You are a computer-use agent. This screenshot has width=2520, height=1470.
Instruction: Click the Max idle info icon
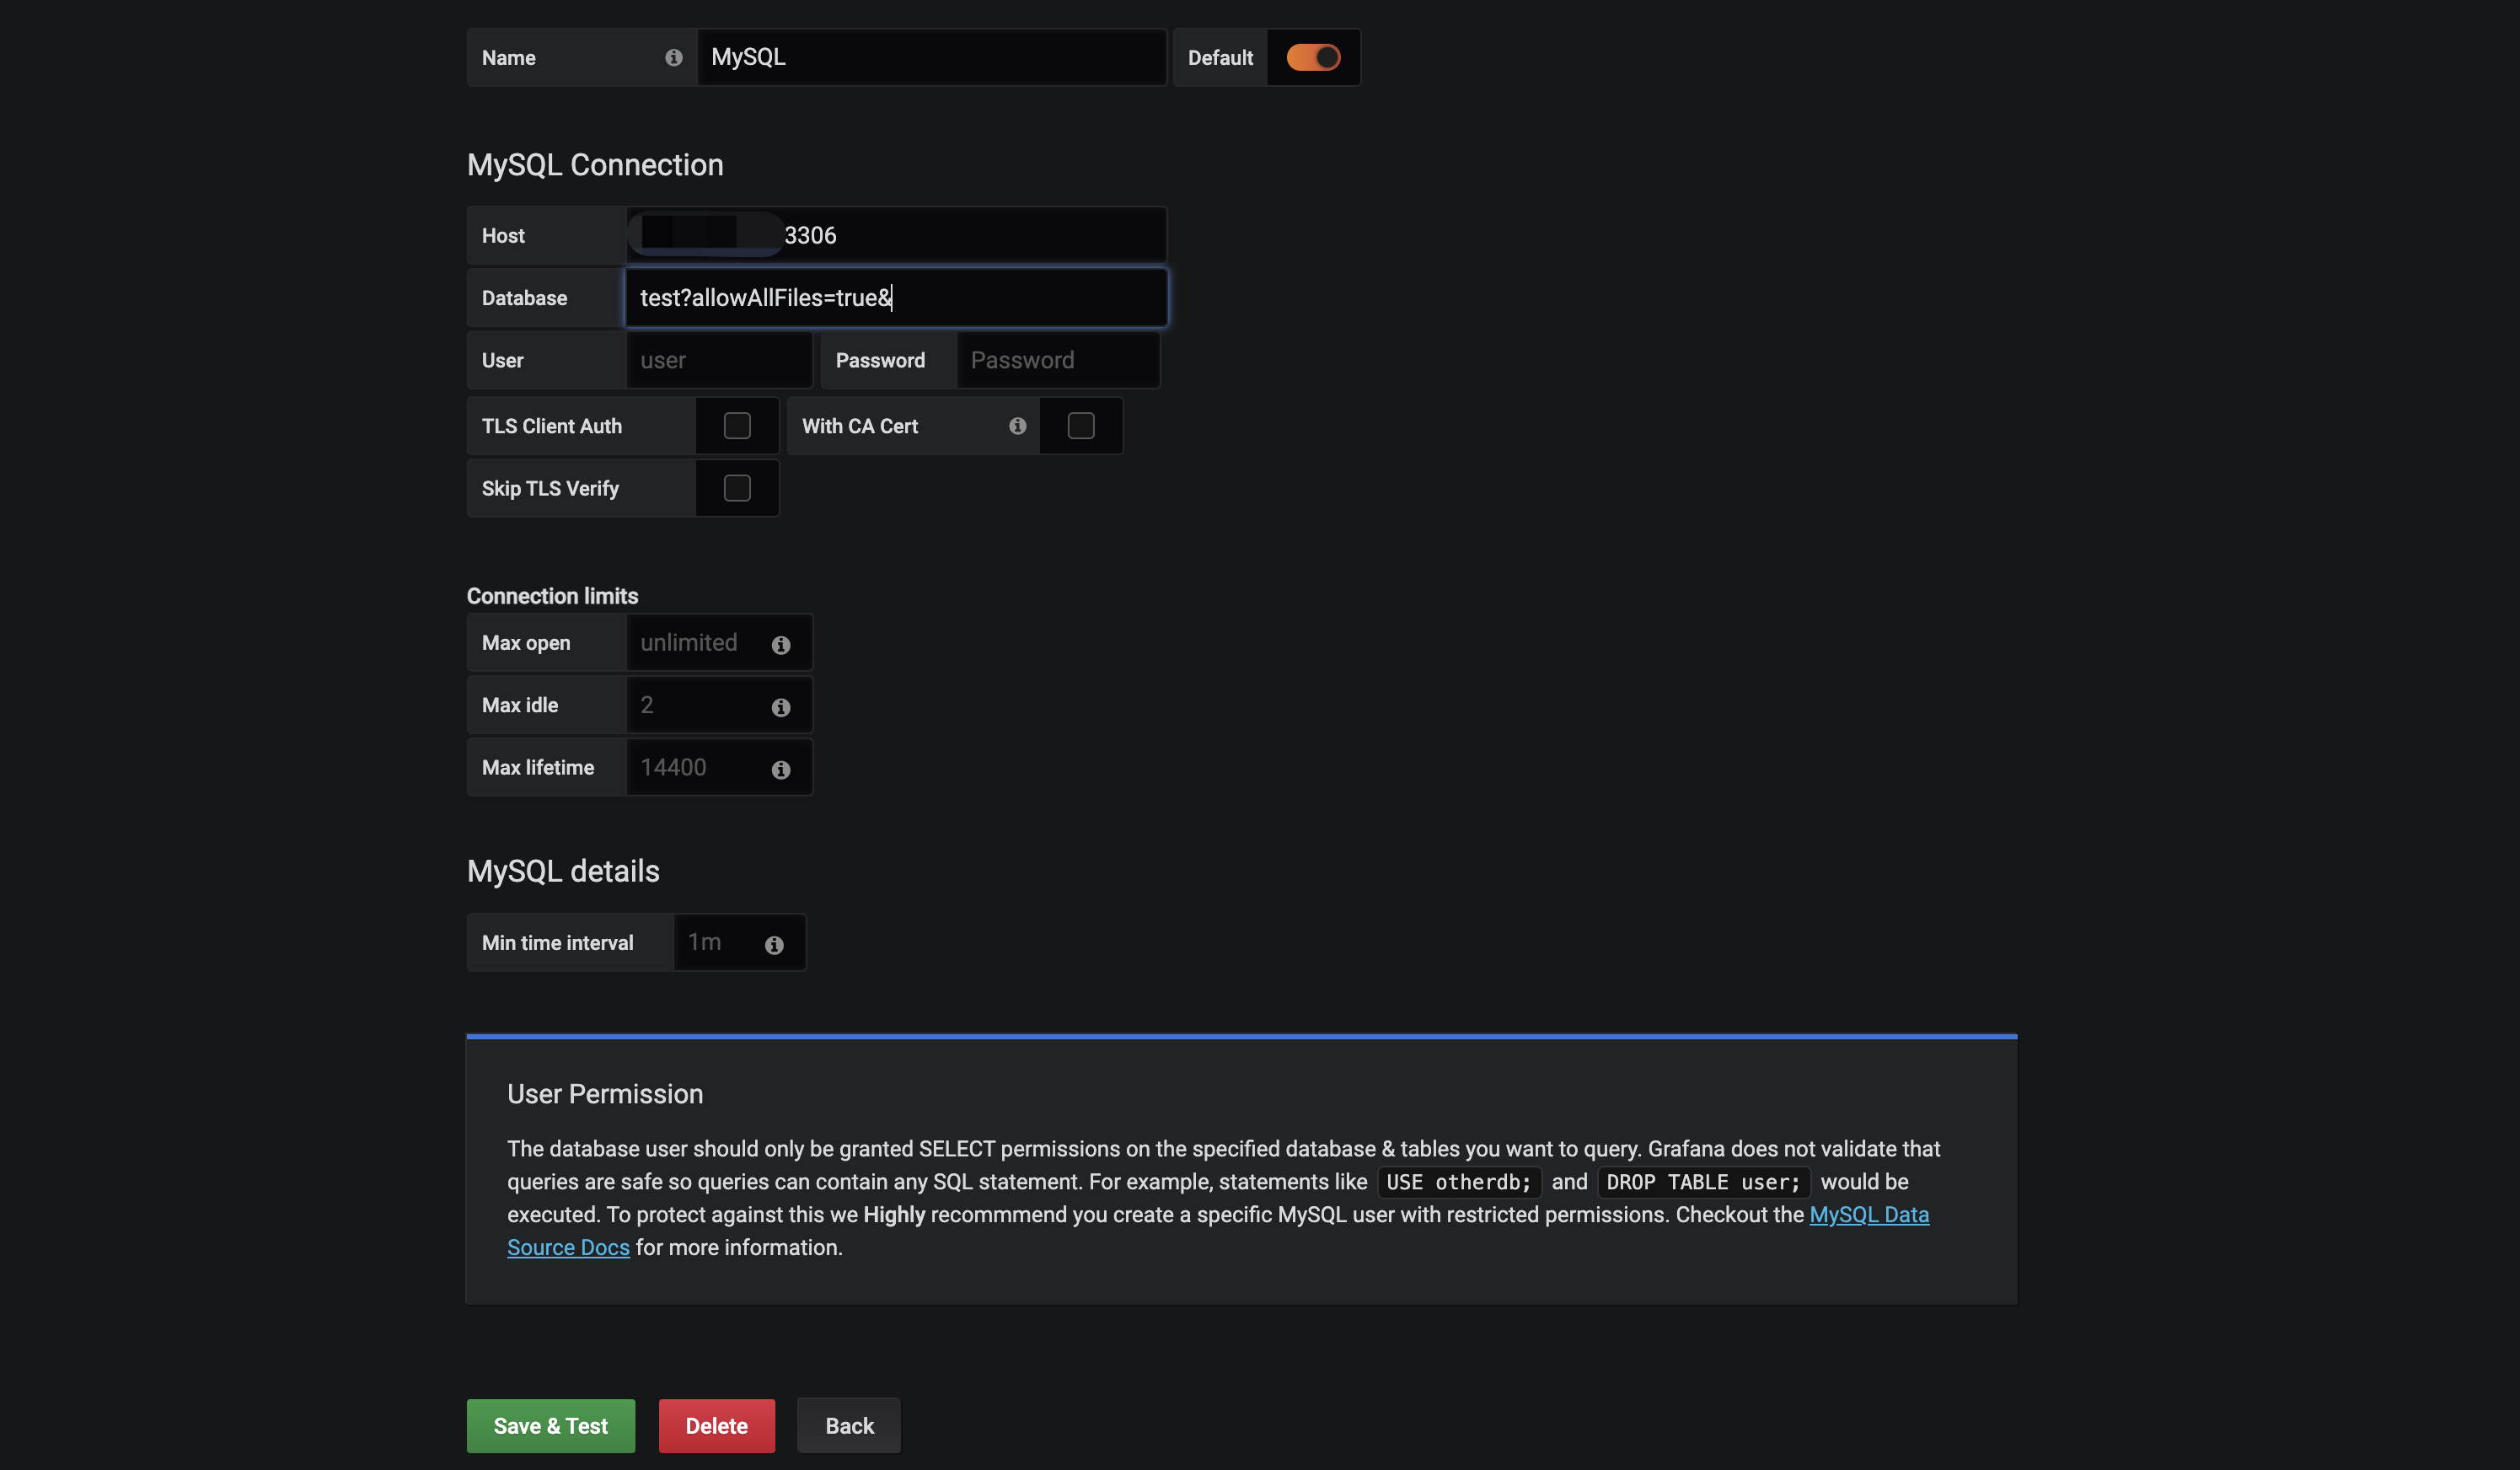[781, 707]
